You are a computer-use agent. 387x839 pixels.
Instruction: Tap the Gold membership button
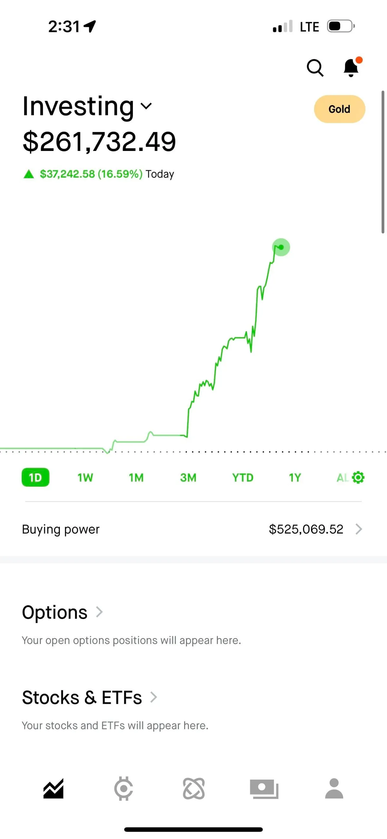pos(340,109)
